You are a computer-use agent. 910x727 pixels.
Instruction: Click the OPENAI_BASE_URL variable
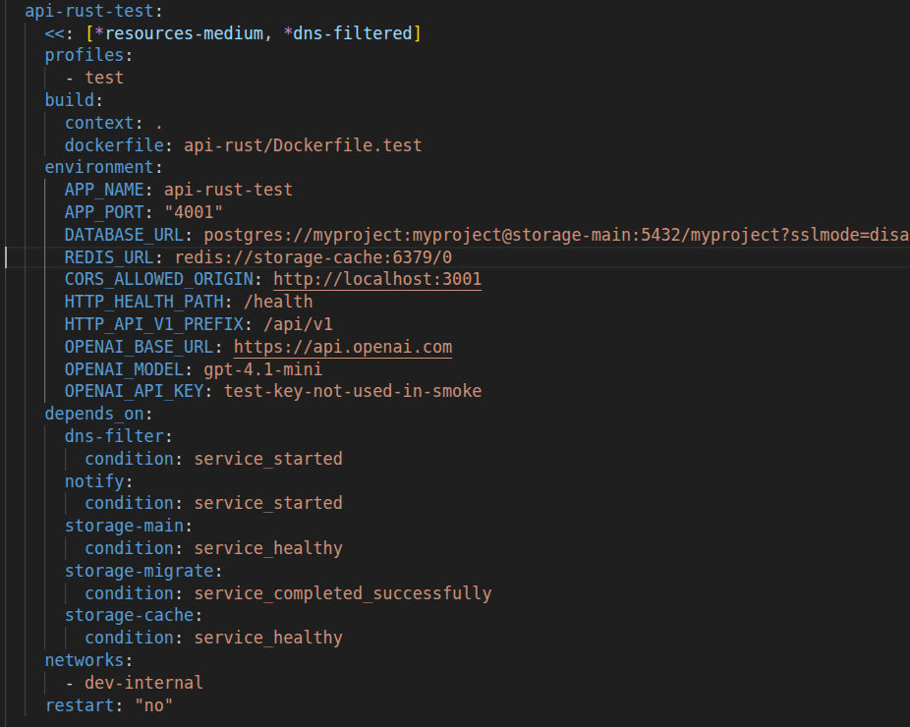(x=140, y=347)
